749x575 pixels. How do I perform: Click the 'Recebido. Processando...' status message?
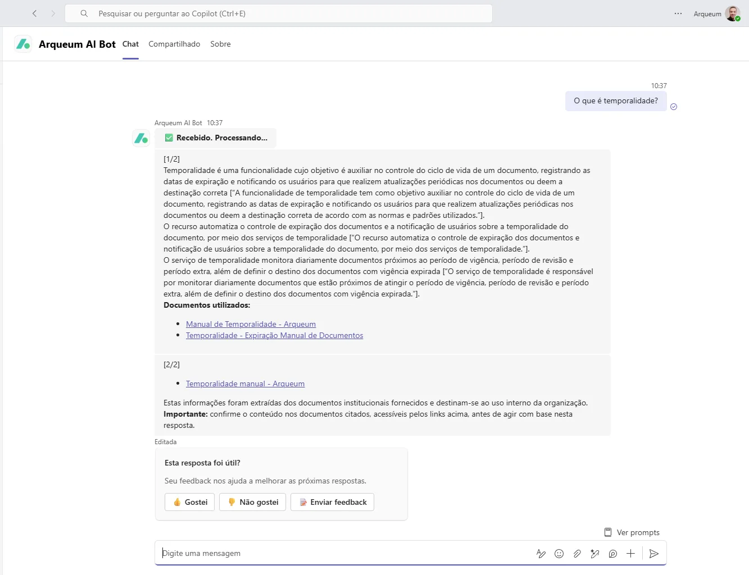(x=216, y=138)
